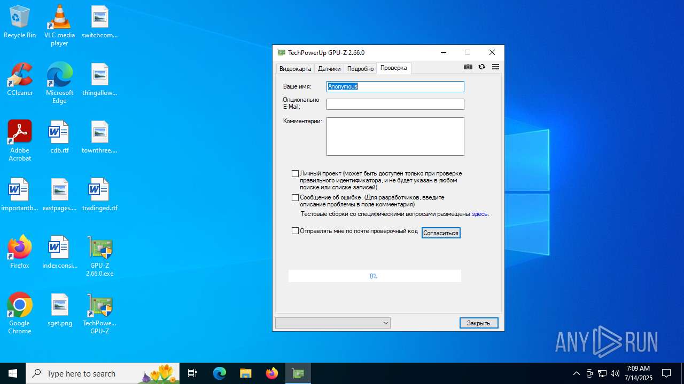Viewport: 684px width, 384px height.
Task: Select Google Chrome desktop shortcut
Action: (x=20, y=314)
